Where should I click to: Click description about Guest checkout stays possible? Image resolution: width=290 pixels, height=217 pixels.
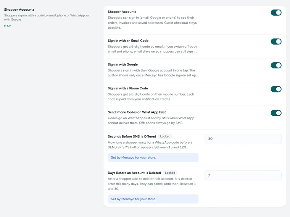[x=152, y=23]
